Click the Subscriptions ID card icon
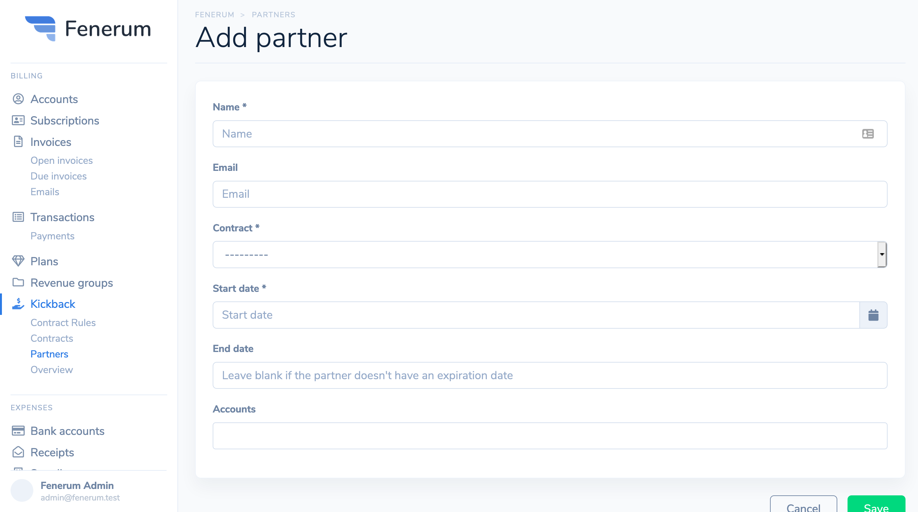 [18, 120]
